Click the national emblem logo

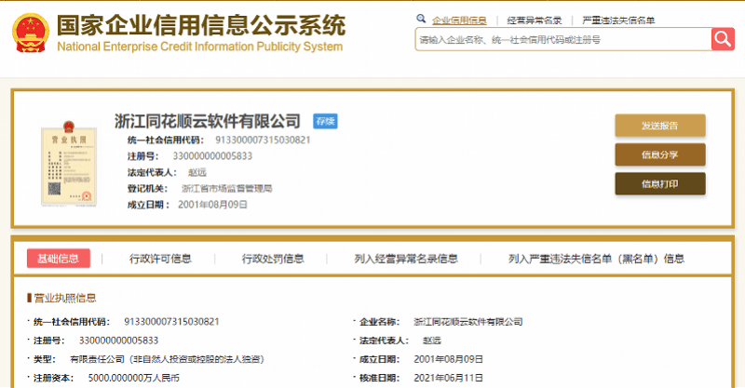click(31, 33)
